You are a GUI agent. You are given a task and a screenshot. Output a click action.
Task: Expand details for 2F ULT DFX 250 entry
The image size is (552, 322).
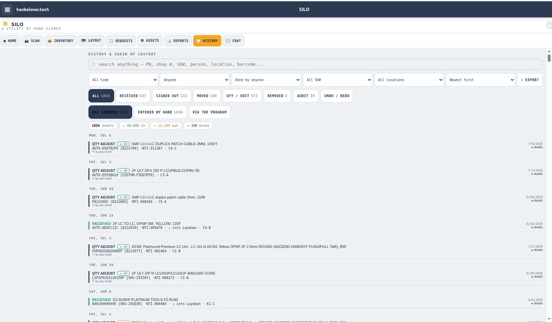(537, 174)
